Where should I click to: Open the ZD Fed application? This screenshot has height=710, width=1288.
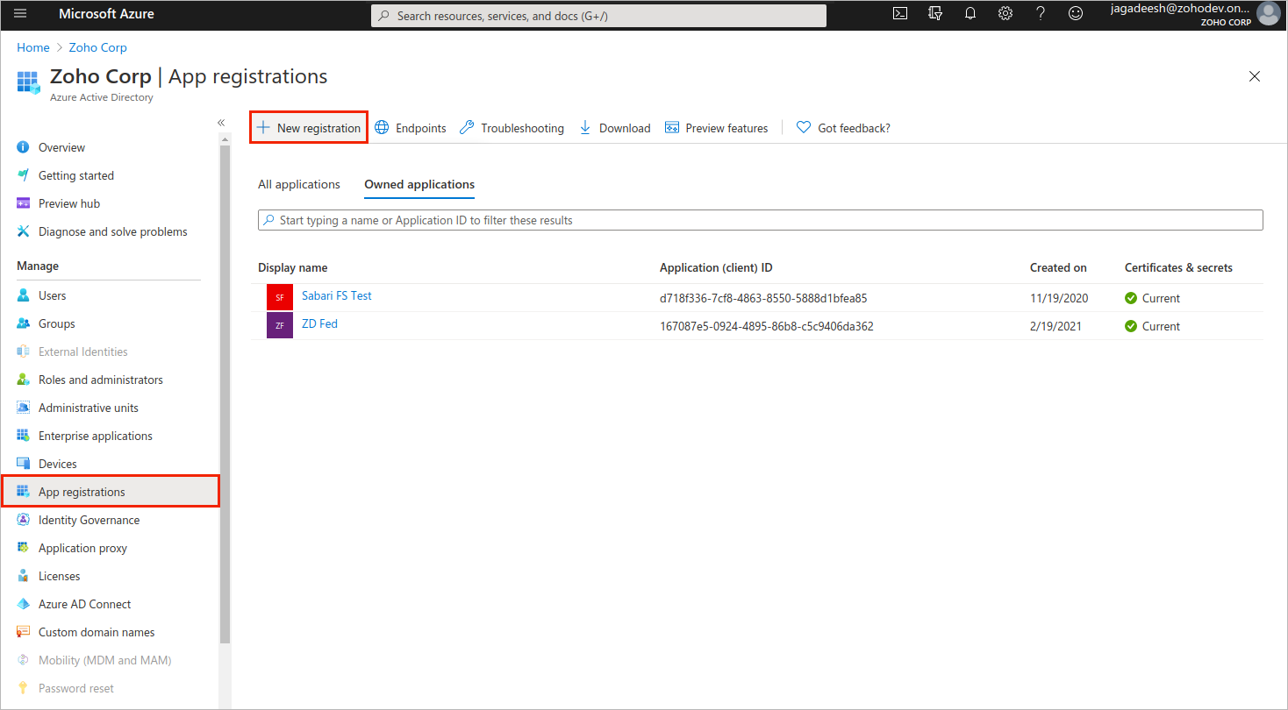click(319, 323)
